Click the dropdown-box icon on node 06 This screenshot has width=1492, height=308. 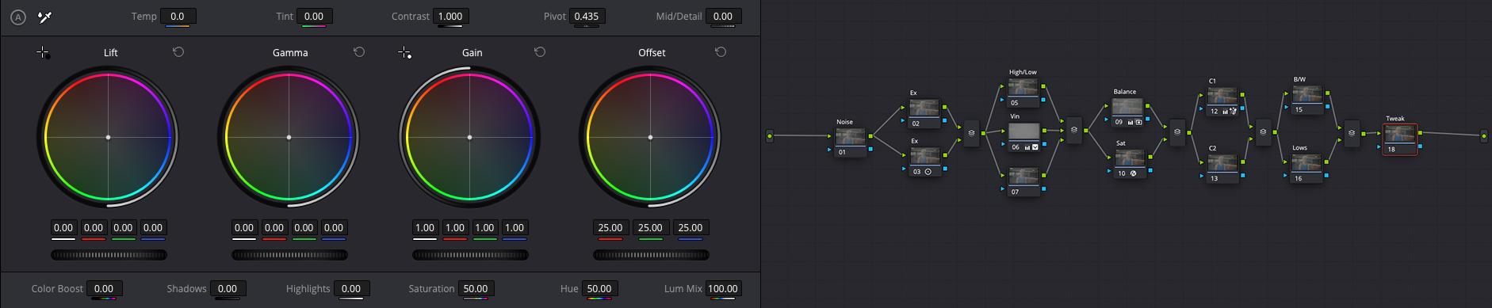pyautogui.click(x=1035, y=147)
